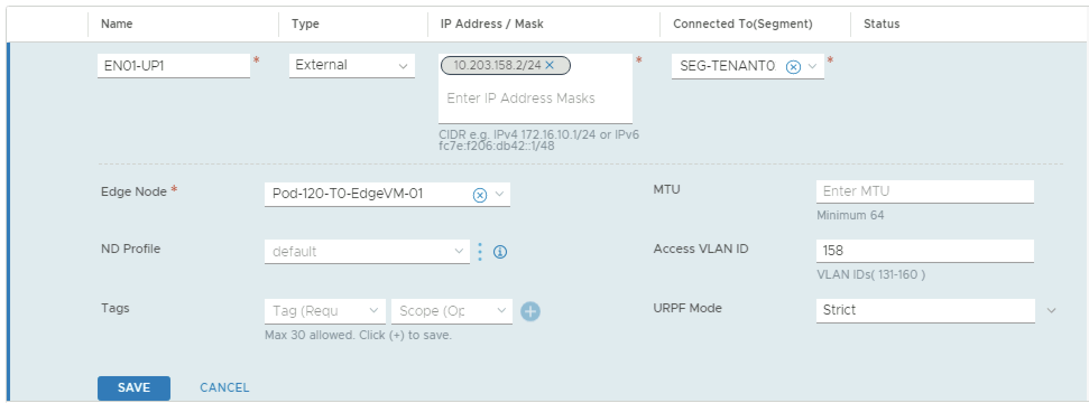This screenshot has width=1089, height=403.
Task: Open ND Profile three-dot actions menu
Action: click(480, 252)
